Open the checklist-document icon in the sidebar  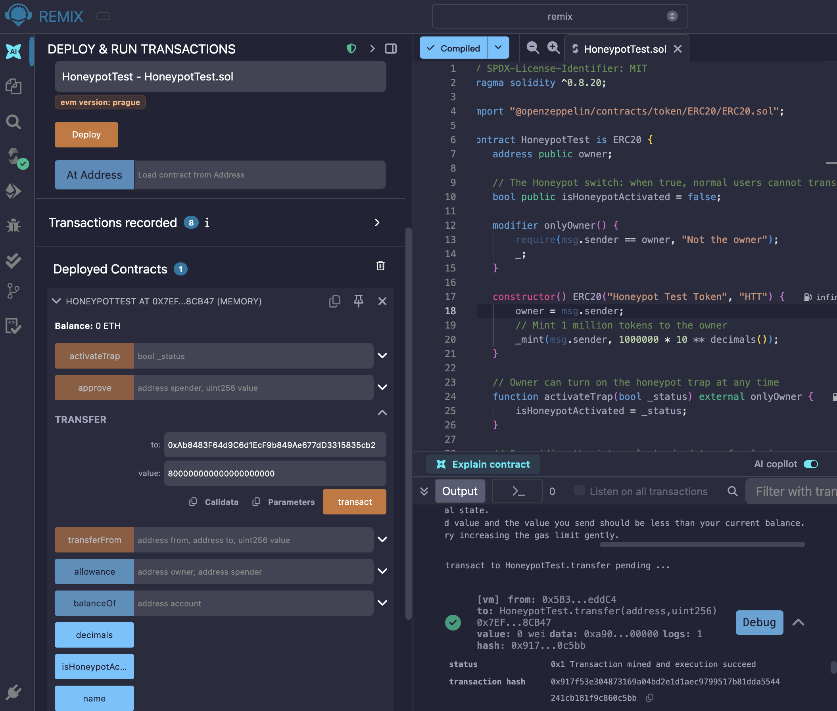pyautogui.click(x=13, y=326)
